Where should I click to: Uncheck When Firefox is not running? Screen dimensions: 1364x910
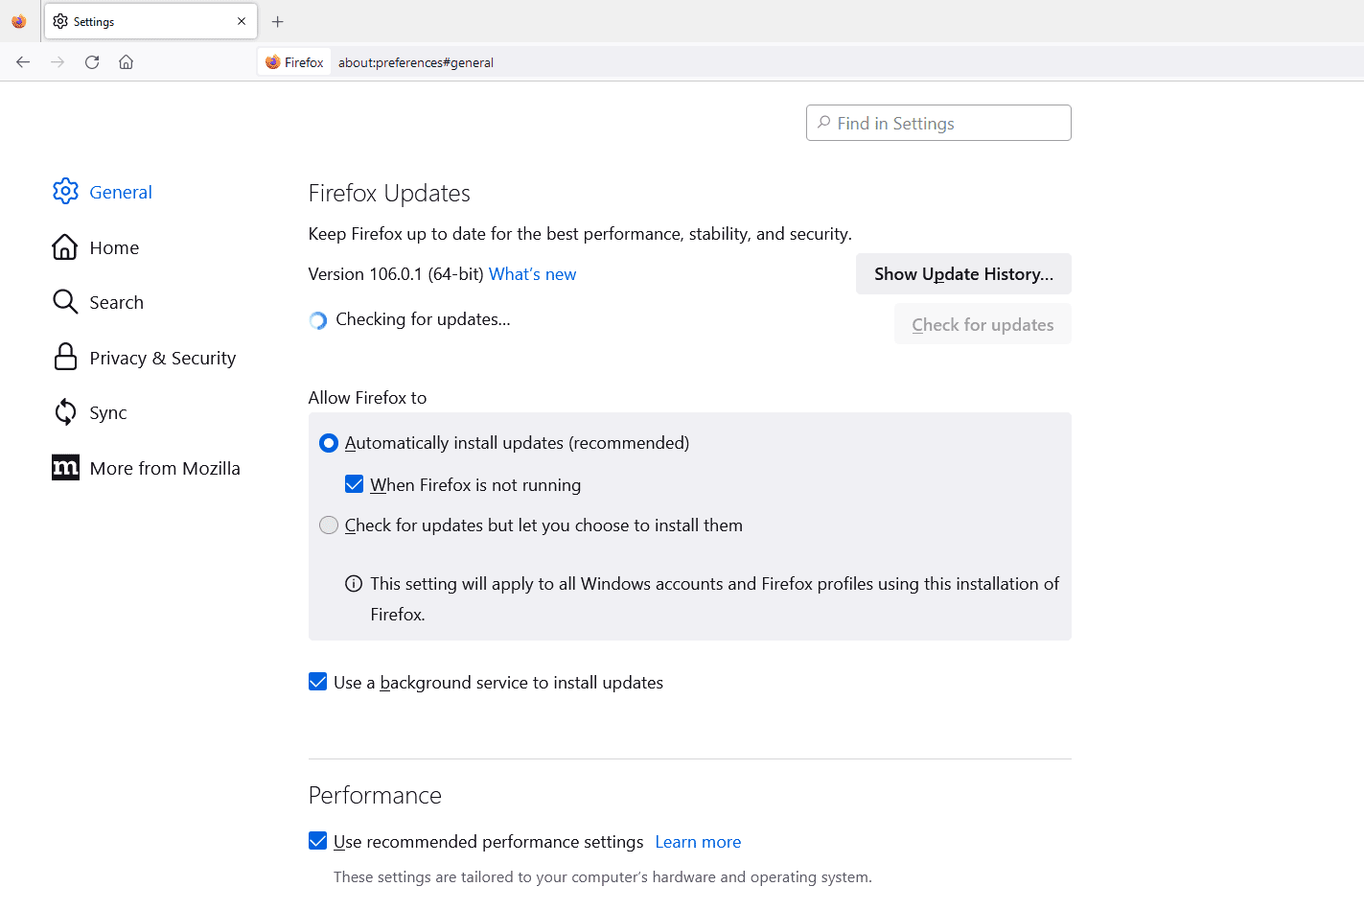tap(355, 484)
